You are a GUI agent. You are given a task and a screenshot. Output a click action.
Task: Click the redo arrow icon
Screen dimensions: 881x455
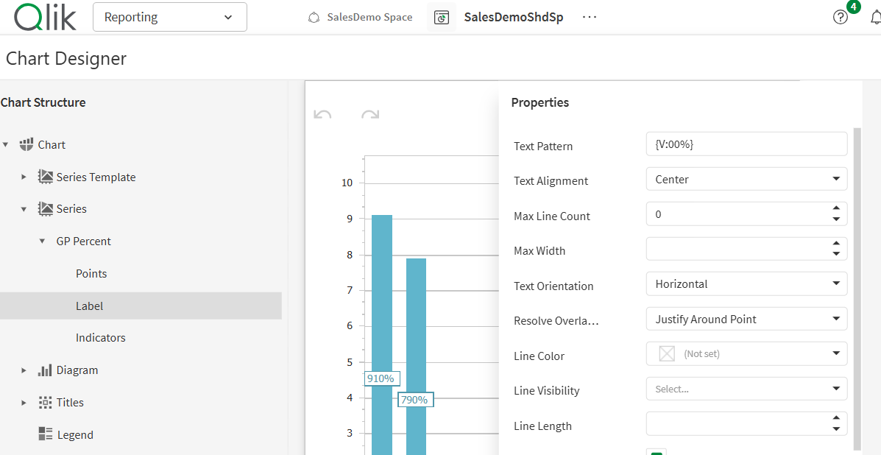pyautogui.click(x=370, y=114)
